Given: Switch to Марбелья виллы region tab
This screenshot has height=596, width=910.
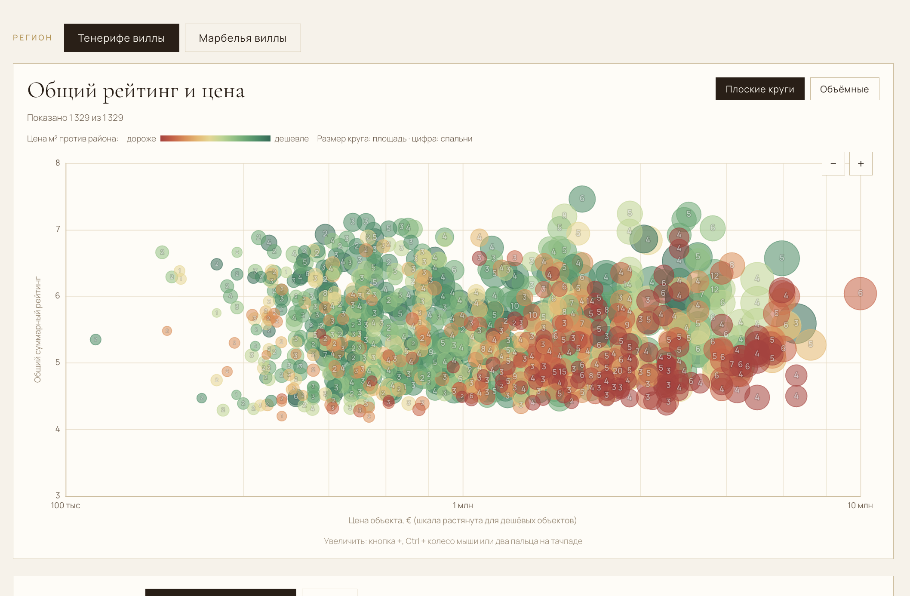Looking at the screenshot, I should tap(243, 38).
